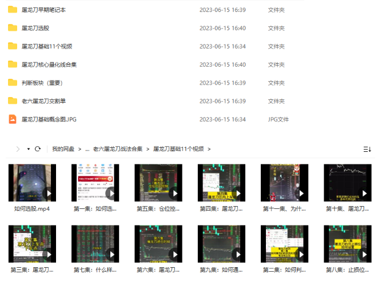Open the sort order icon at right

tap(367, 149)
